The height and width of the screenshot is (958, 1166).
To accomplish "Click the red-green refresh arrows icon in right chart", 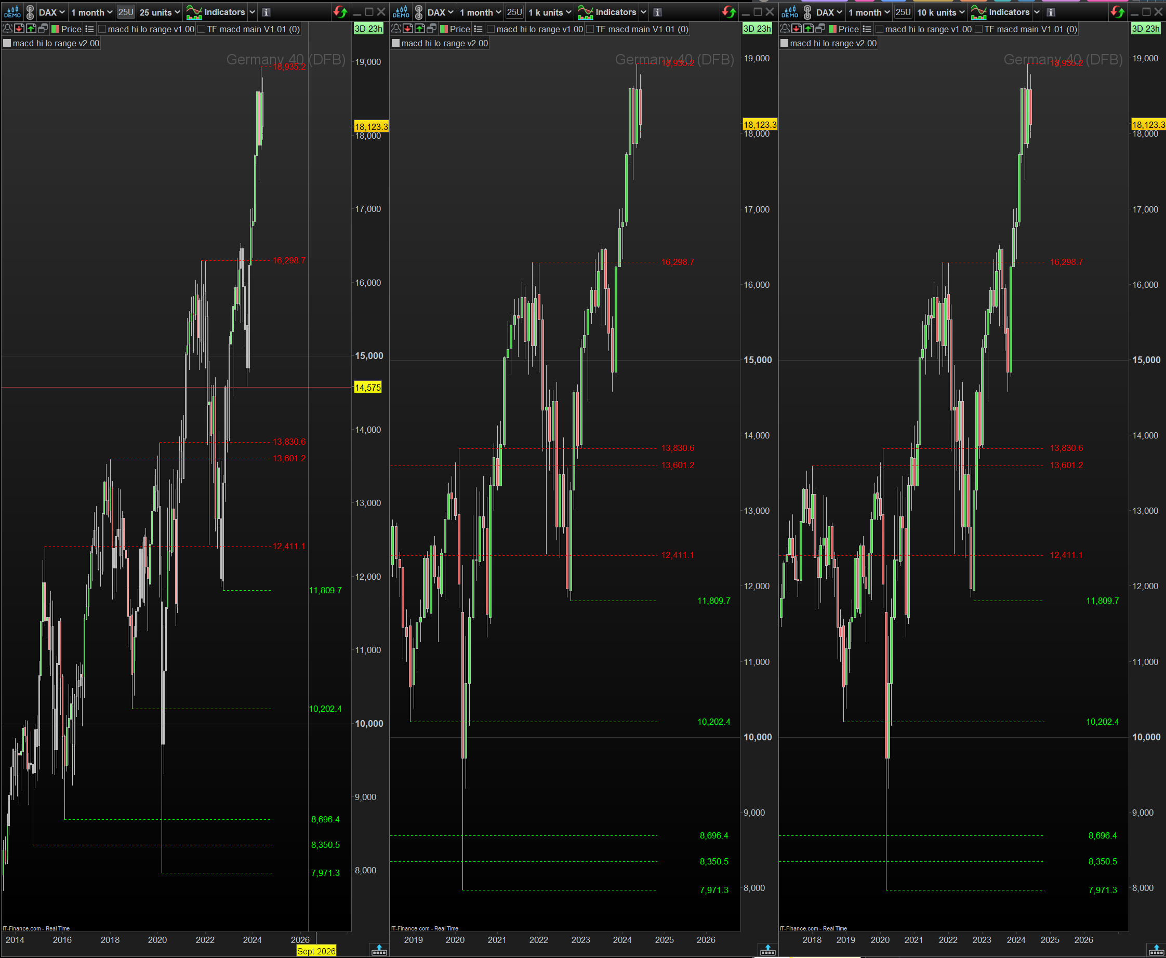I will pyautogui.click(x=1118, y=11).
